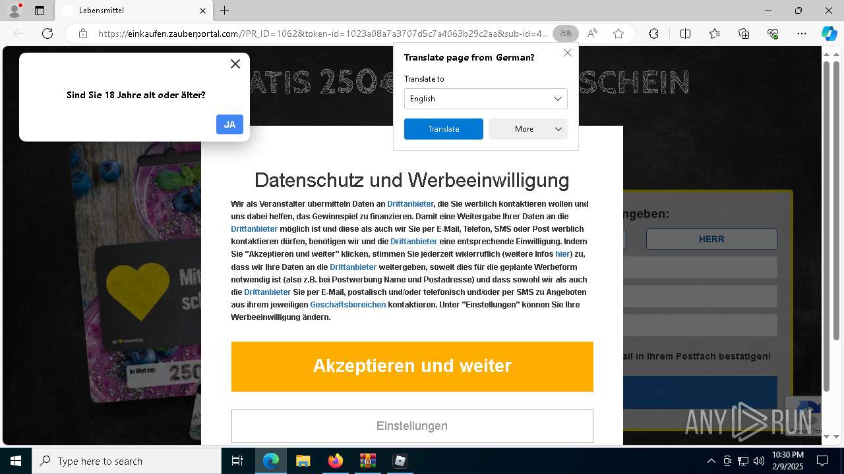The image size is (844, 474).
Task: Open Einstellungen consent settings
Action: pyautogui.click(x=412, y=426)
